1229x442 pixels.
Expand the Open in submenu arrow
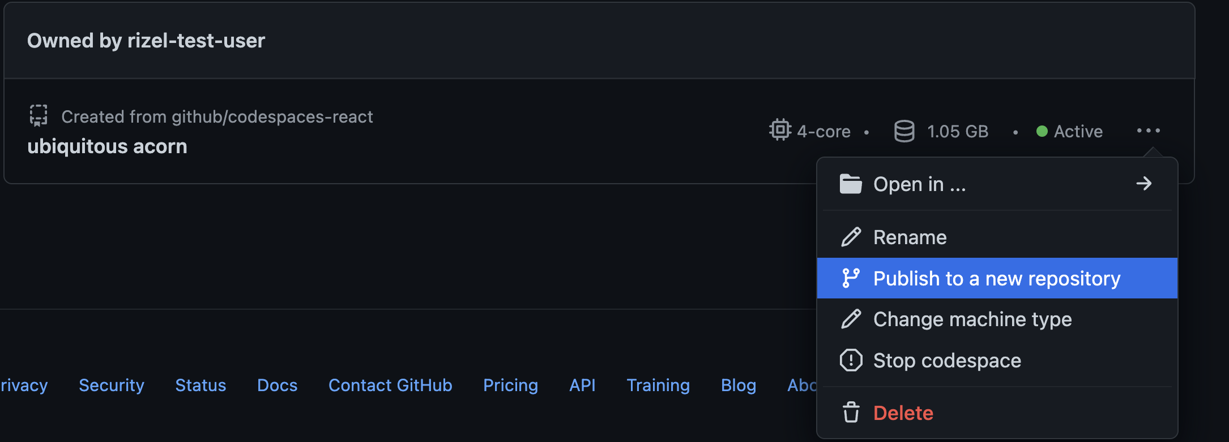coord(1143,184)
